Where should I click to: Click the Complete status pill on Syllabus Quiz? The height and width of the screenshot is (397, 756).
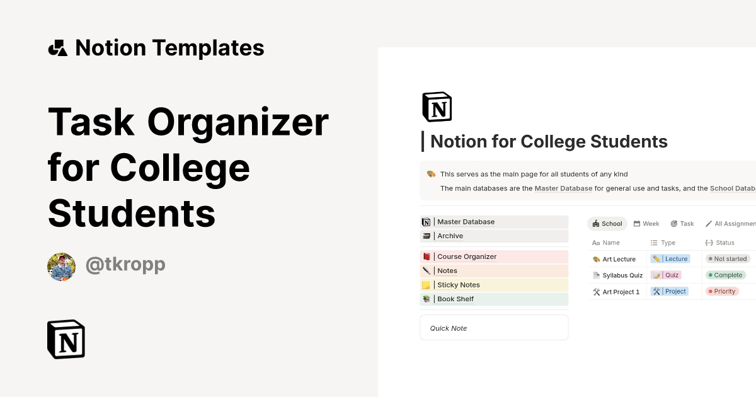(725, 275)
